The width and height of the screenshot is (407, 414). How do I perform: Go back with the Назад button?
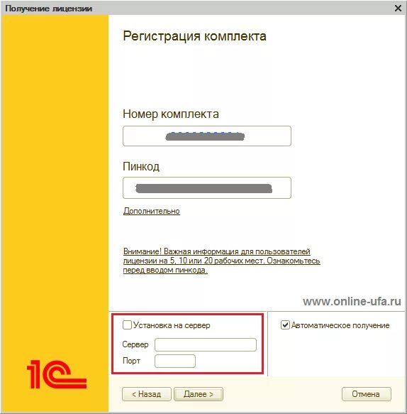tap(147, 394)
